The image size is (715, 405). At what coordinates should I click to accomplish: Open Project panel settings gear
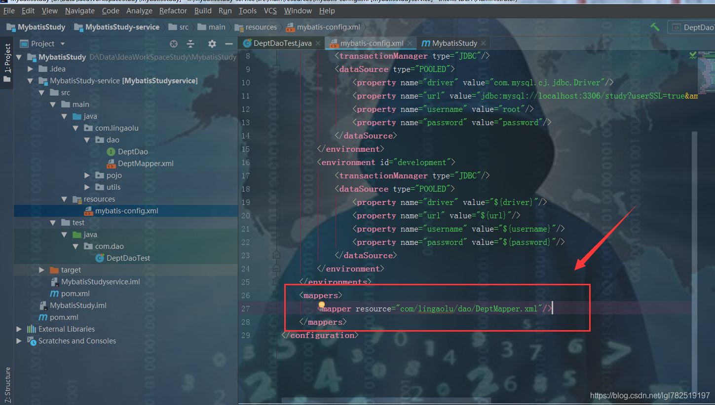pyautogui.click(x=212, y=44)
